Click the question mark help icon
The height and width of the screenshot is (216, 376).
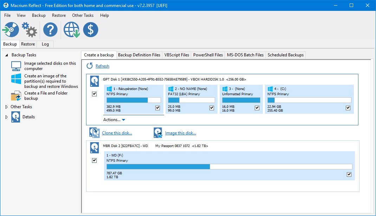click(x=50, y=30)
